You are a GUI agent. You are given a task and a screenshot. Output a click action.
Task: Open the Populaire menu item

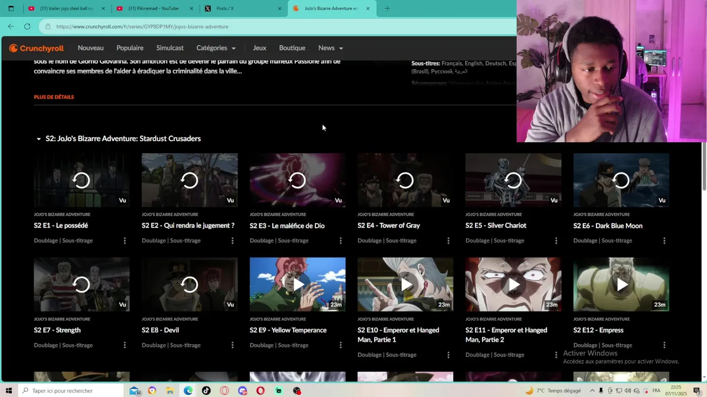[x=130, y=48]
